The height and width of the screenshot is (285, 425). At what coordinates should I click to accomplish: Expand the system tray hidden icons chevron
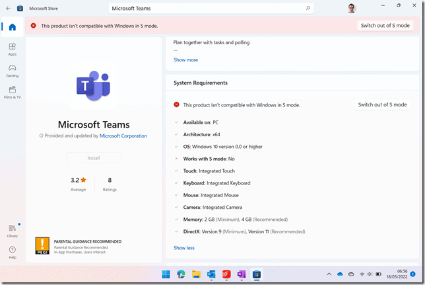[x=329, y=274]
